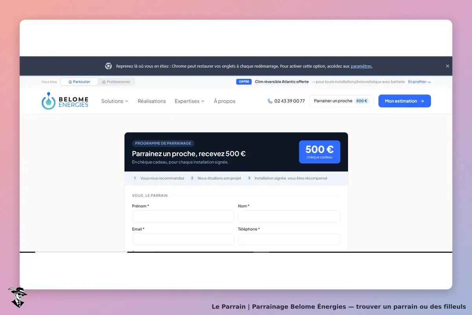Dismiss the Chrome restore-tabs banner
Screen dimensions: 472x315
pyautogui.click(x=447, y=66)
